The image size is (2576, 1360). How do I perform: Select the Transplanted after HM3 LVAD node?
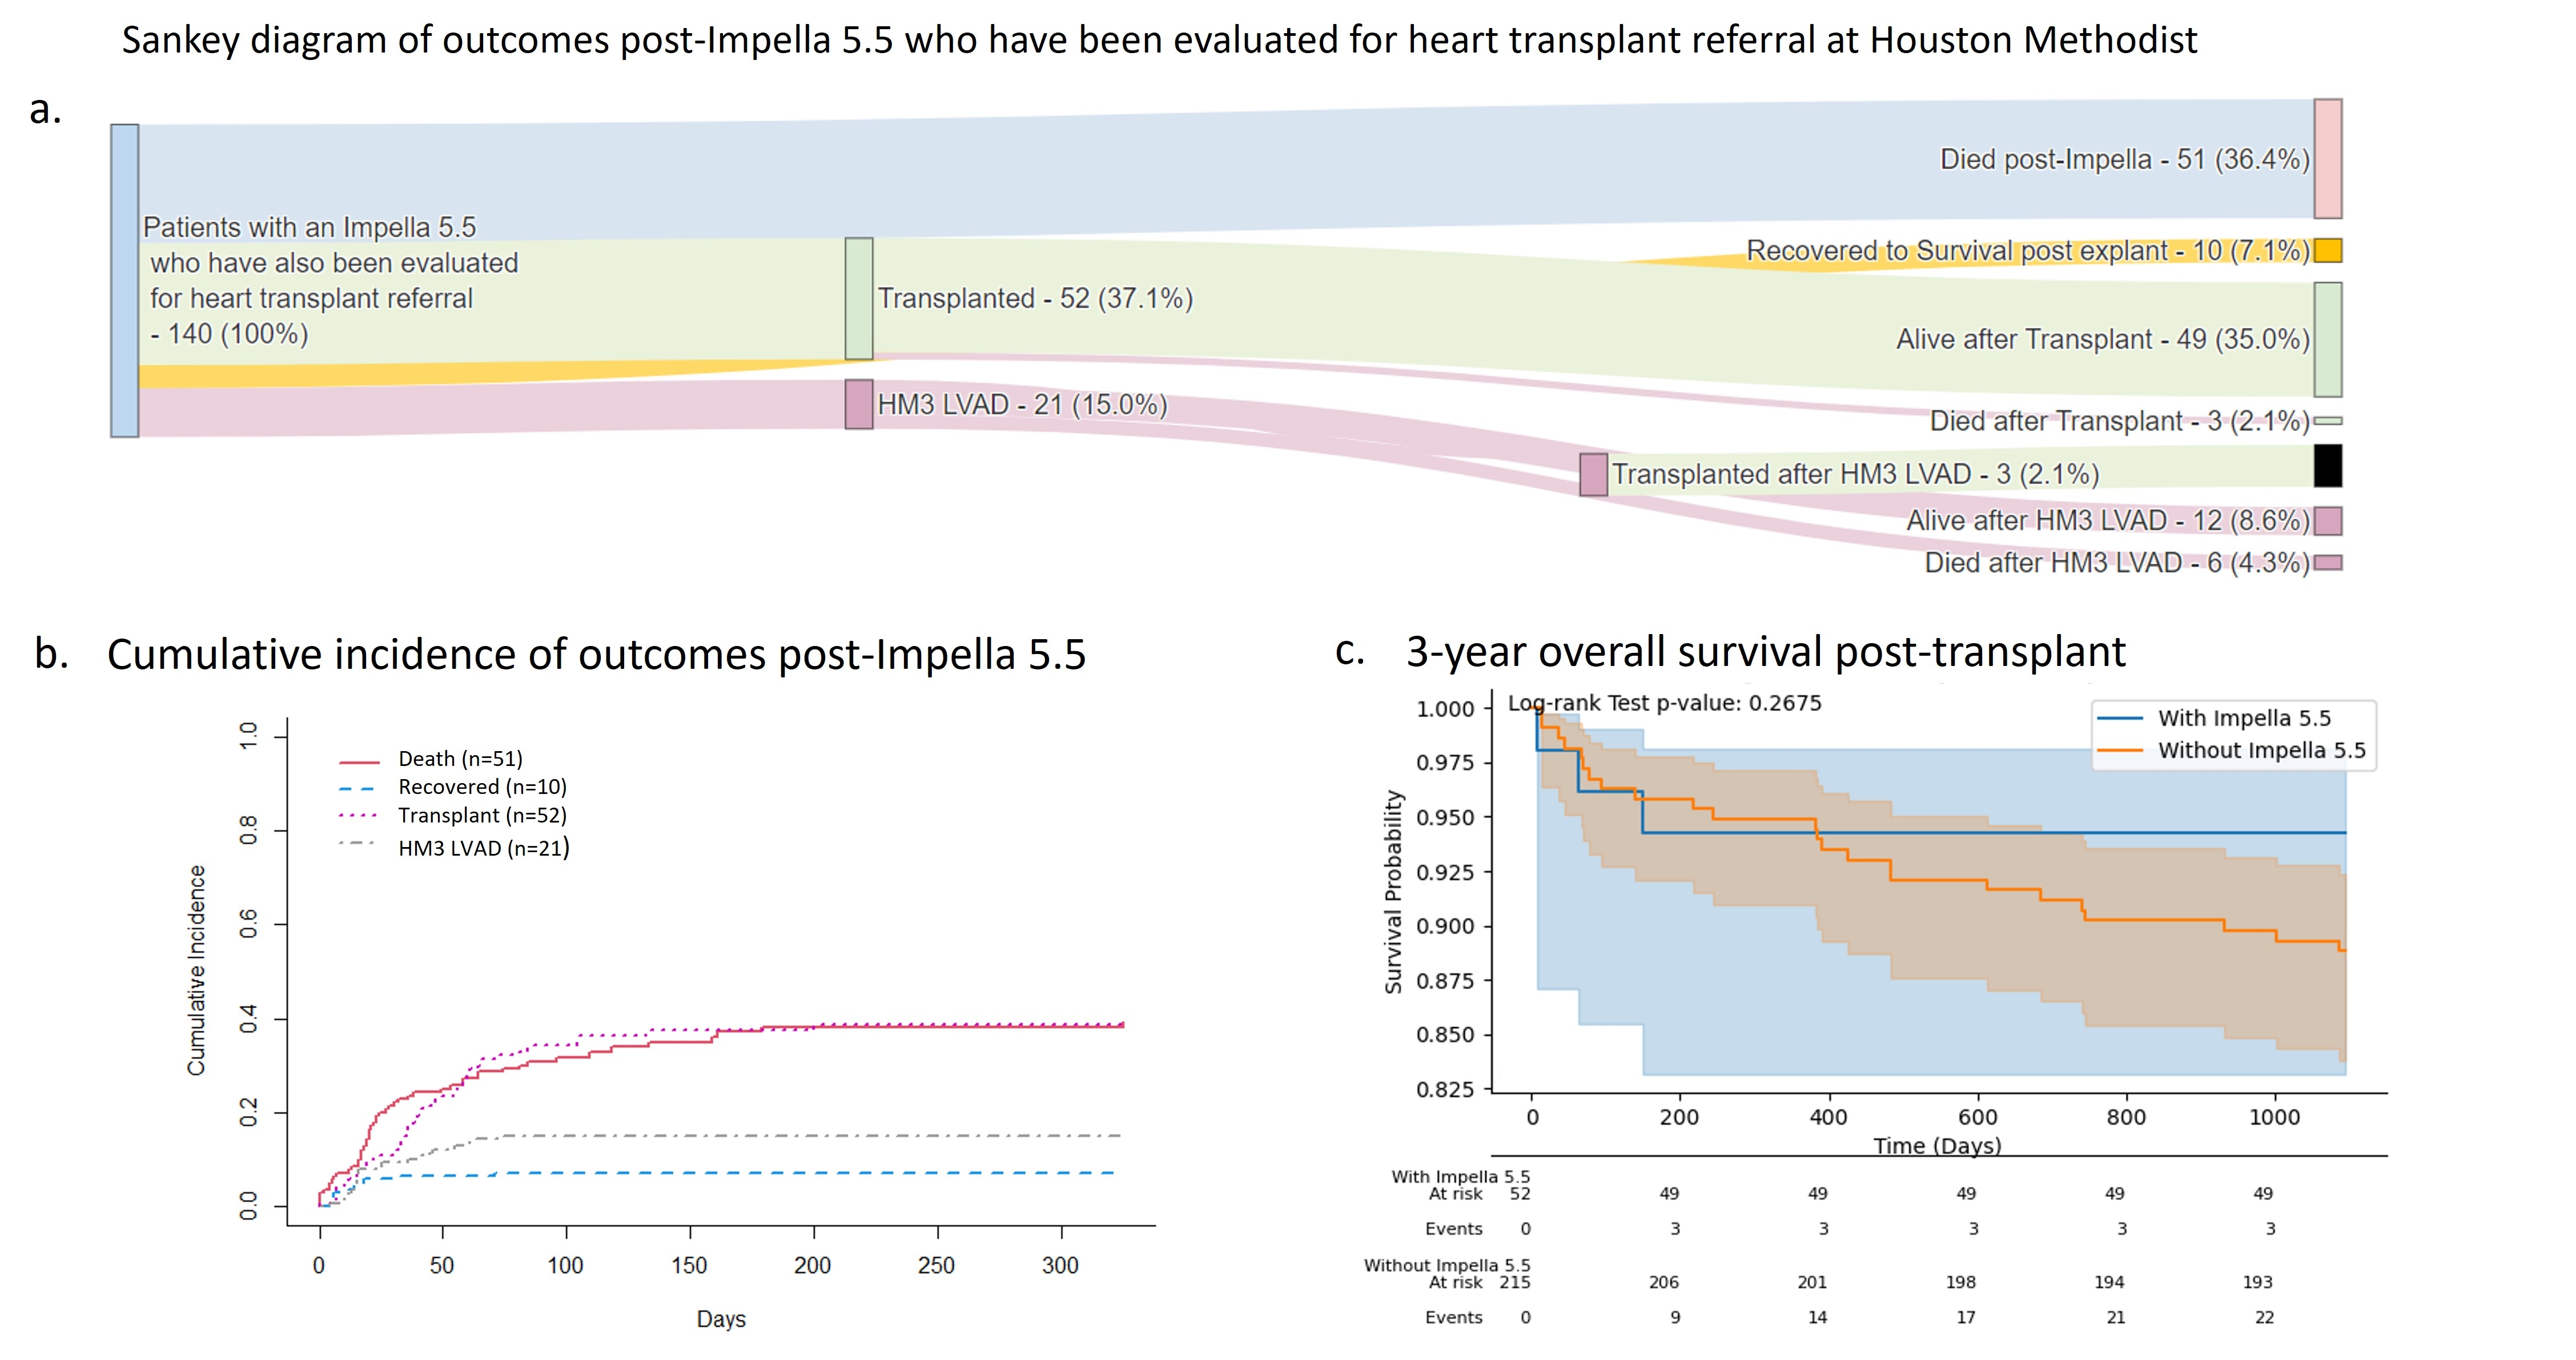tap(1593, 474)
